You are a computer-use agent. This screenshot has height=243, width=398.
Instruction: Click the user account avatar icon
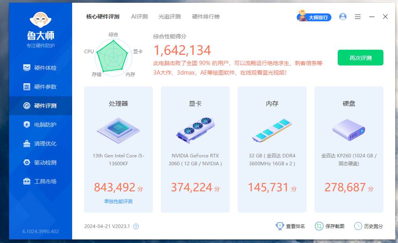click(x=343, y=17)
